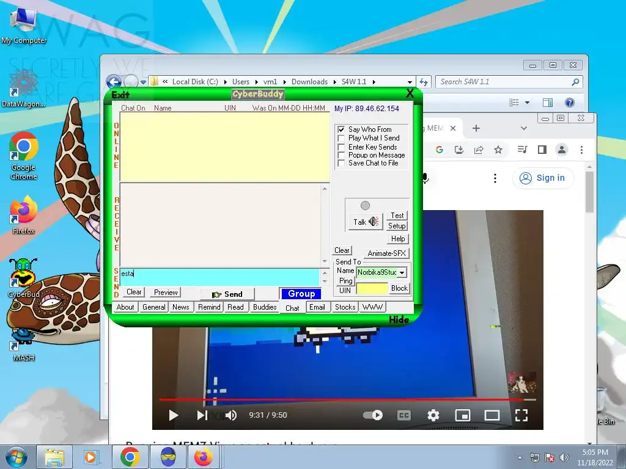Uncheck Say Who From checkbox
Viewport: 626px width, 469px height.
(x=341, y=129)
